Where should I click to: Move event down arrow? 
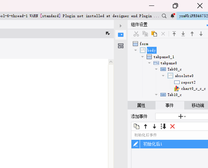155,126
